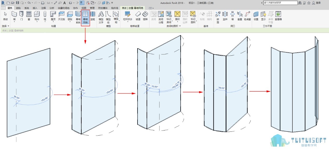Select the 幕墙系统 curtain system tool
329x149 pixels.
(x=78, y=17)
